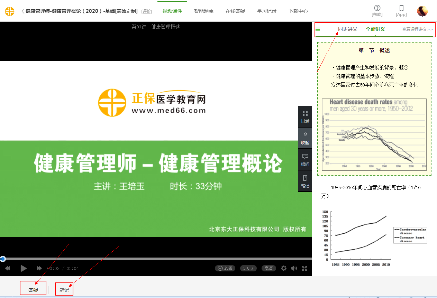
Task: Open the App download icon
Action: click(x=401, y=11)
